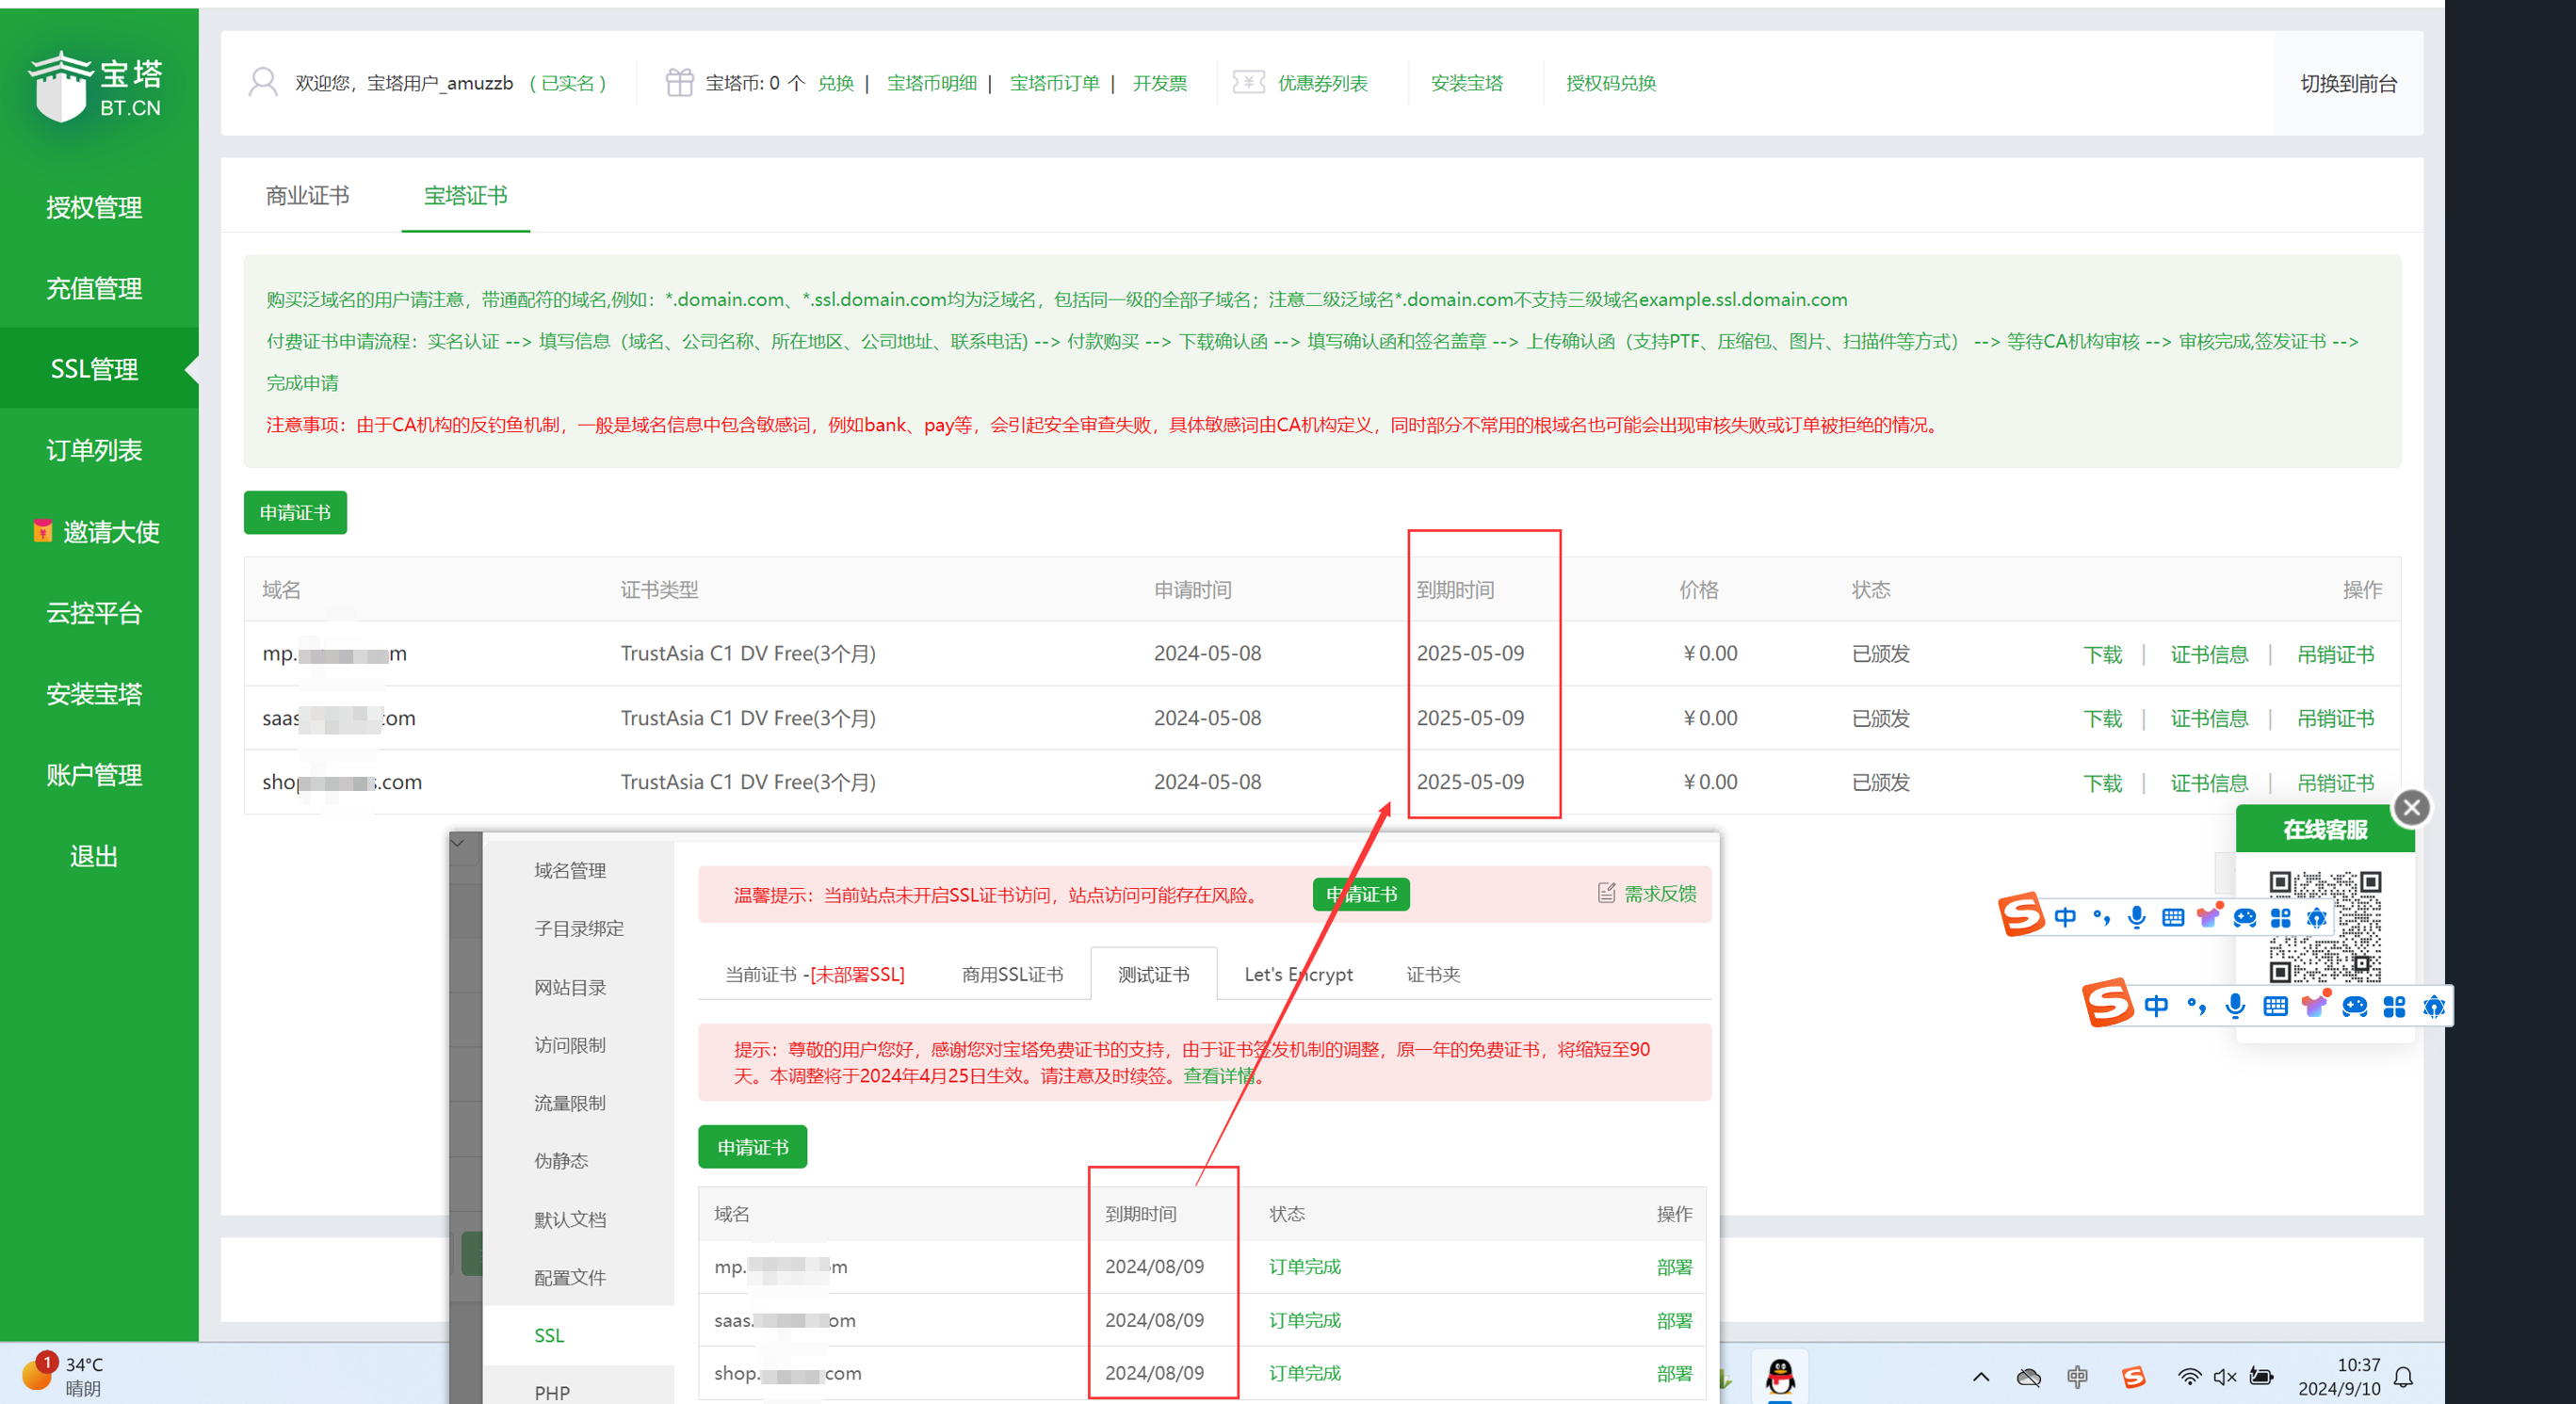Click 安装宝塔 in the top header bar
Screen dimensions: 2576x1404
click(1466, 83)
